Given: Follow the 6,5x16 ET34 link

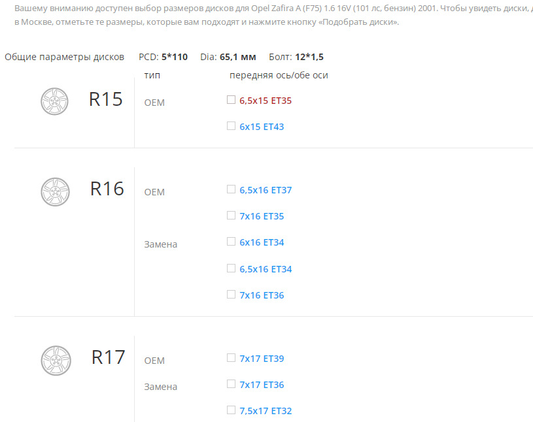Looking at the screenshot, I should [x=266, y=269].
